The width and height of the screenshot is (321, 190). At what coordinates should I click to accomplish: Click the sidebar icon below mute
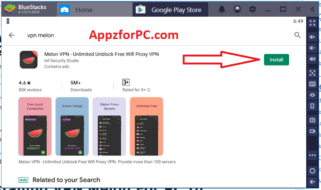[312, 73]
